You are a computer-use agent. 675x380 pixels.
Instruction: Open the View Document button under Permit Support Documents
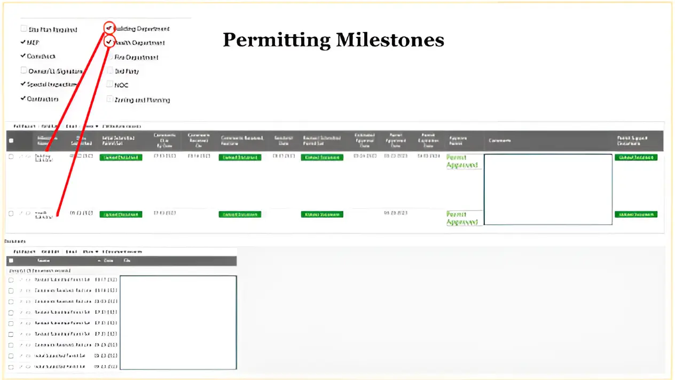[636, 157]
